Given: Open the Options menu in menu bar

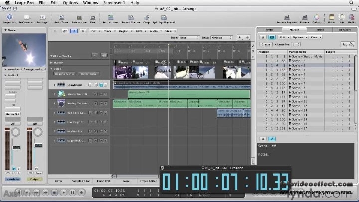Looking at the screenshot, I should click(x=70, y=3).
